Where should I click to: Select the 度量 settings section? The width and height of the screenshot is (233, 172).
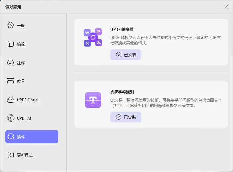coord(32,81)
